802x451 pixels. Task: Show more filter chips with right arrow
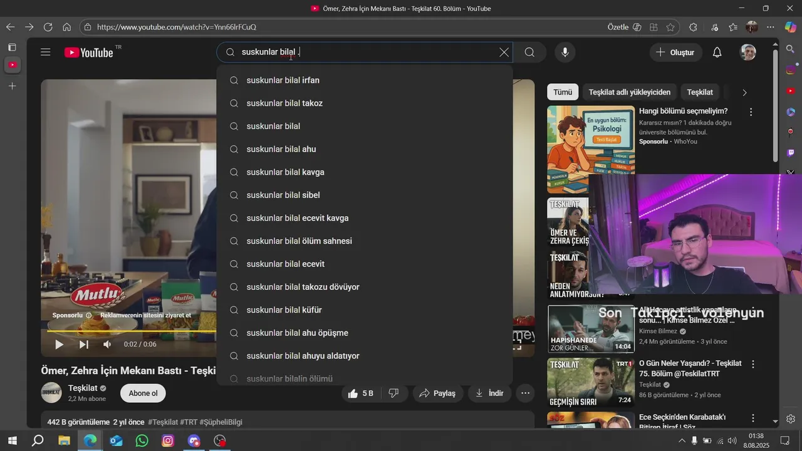tap(744, 92)
